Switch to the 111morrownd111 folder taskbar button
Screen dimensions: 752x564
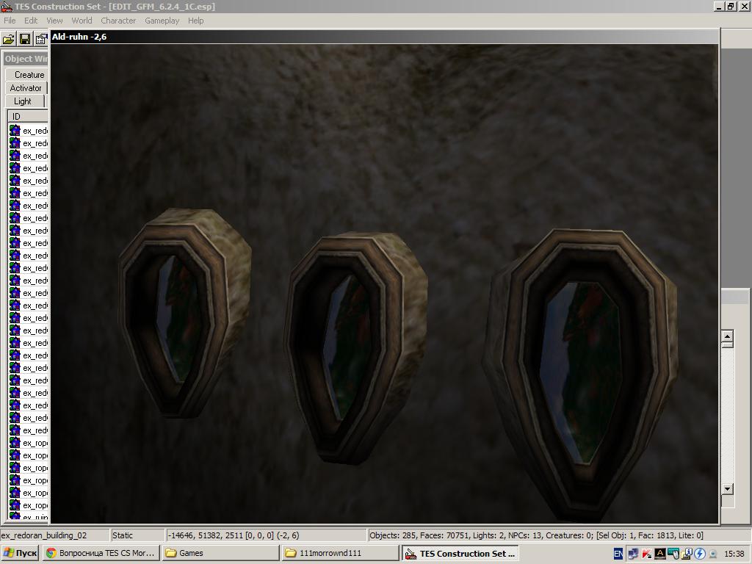(340, 553)
